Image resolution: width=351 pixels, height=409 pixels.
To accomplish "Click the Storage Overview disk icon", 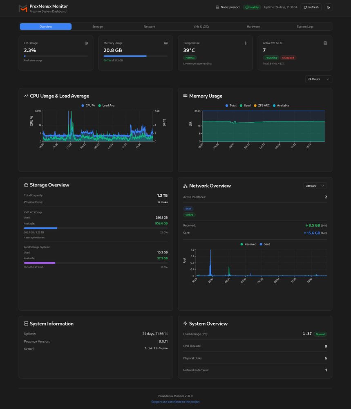I will (26, 185).
